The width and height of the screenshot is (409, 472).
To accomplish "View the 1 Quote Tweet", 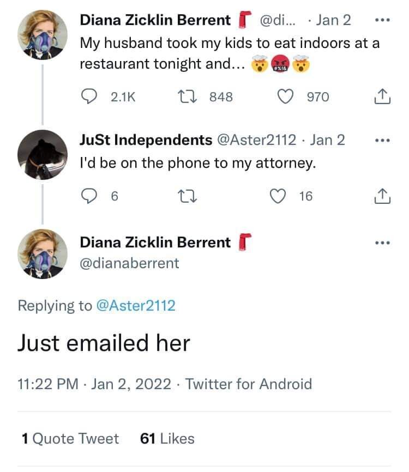I will click(x=70, y=438).
